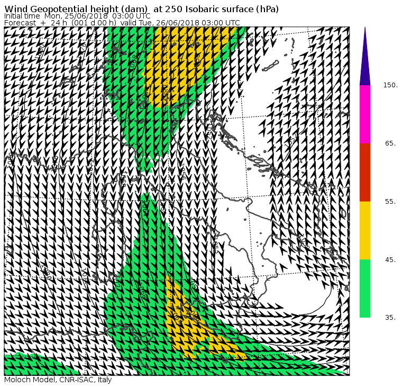Click the 'Forecast + 24 h' validity line

click(122, 23)
